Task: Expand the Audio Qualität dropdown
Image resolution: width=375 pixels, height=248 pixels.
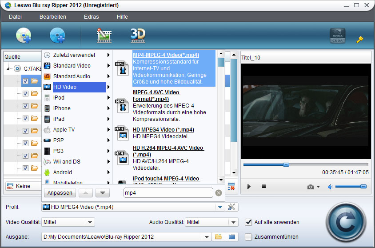Action: 234,222
